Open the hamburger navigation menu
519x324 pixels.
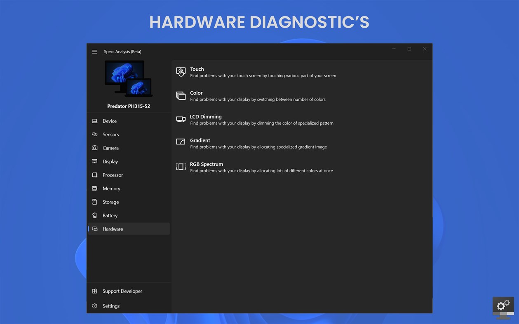94,51
